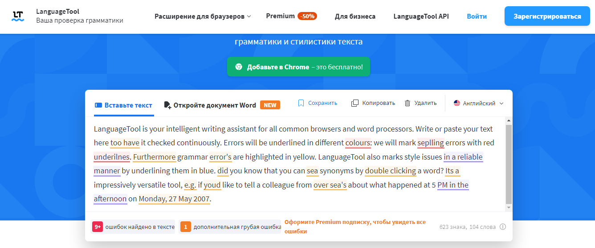595x248 pixels.
Task: Click the trash icon beside Удалить
Action: (408, 103)
